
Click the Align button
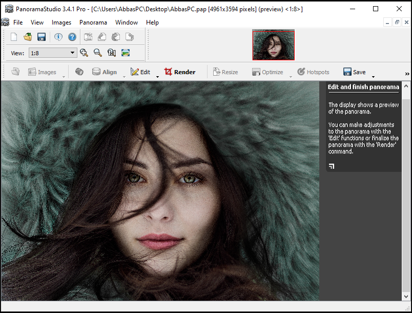(105, 72)
